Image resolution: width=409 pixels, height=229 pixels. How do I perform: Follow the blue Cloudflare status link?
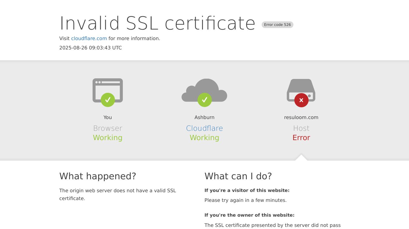coord(204,128)
